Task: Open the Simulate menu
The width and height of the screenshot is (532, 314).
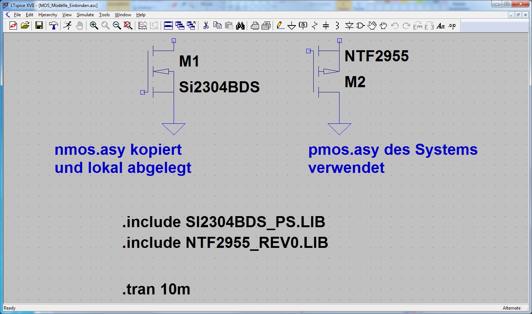Action: coord(85,15)
